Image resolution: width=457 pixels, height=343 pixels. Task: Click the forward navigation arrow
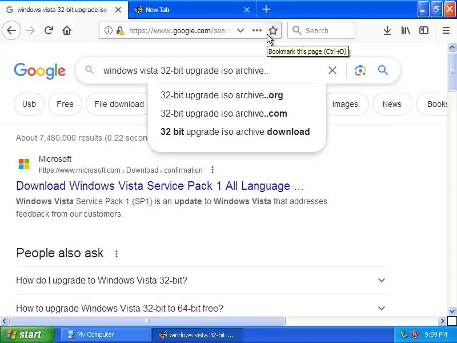(30, 30)
